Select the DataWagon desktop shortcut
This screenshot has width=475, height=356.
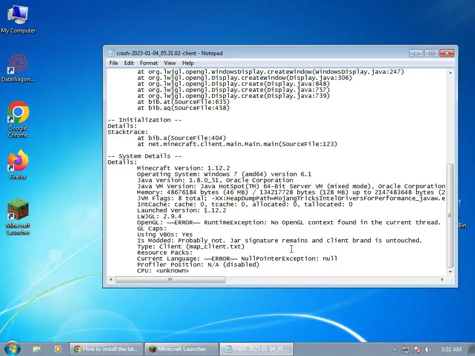point(18,68)
